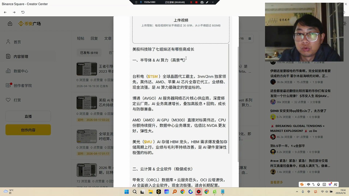Open Binance app in the taskbar
Image resolution: width=349 pixels, height=196 pixels.
[158, 192]
